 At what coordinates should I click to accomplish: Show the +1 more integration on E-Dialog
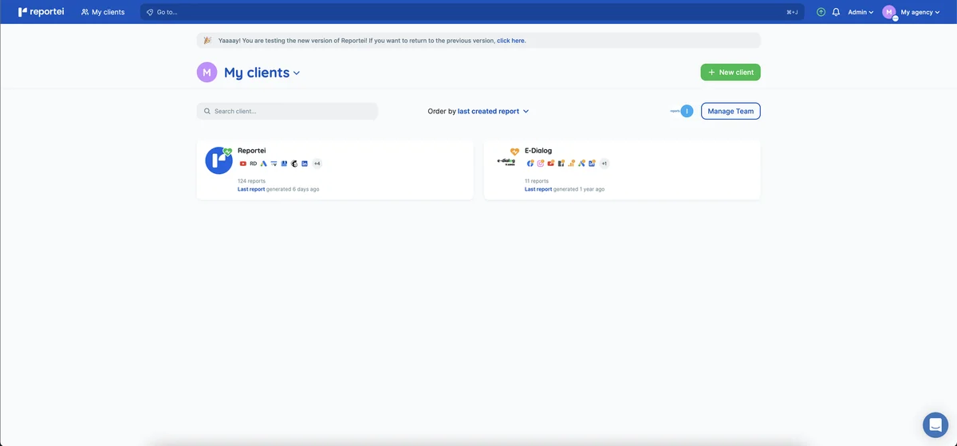pyautogui.click(x=604, y=164)
